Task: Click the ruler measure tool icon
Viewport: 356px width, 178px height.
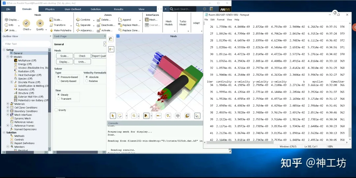Action: coord(159,116)
